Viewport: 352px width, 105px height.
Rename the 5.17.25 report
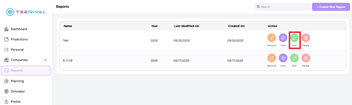272,58
